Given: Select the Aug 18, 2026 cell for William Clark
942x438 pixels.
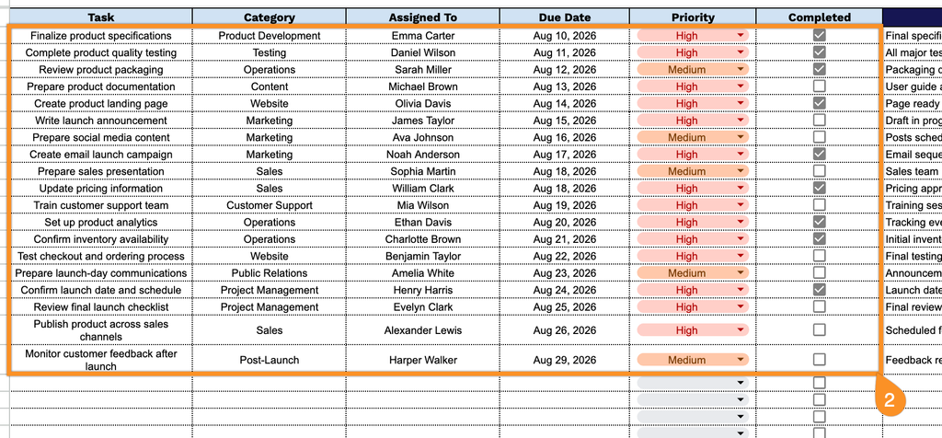Looking at the screenshot, I should (x=565, y=188).
